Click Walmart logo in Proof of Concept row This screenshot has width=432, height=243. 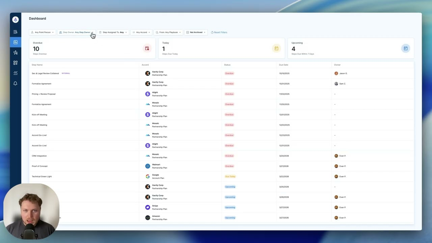click(x=147, y=166)
